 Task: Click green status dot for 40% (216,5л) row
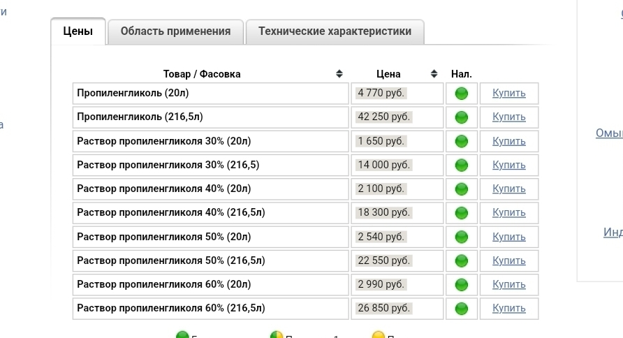pos(461,213)
